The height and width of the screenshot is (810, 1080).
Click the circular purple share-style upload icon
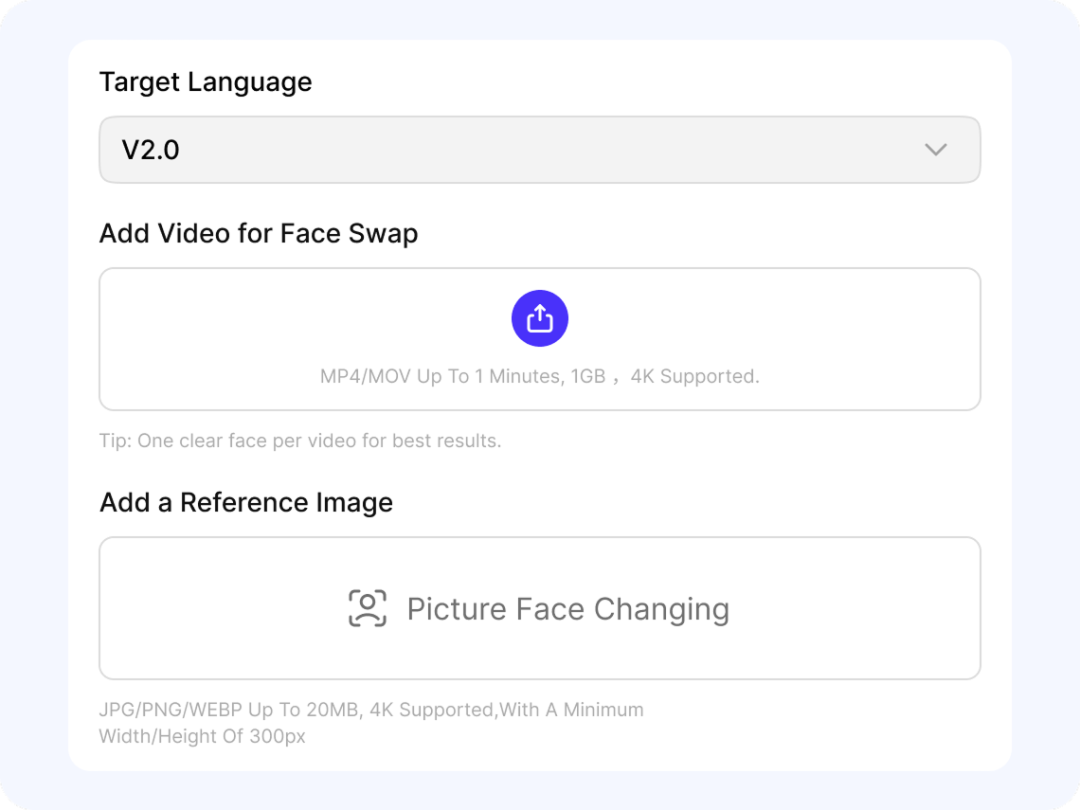click(x=540, y=318)
